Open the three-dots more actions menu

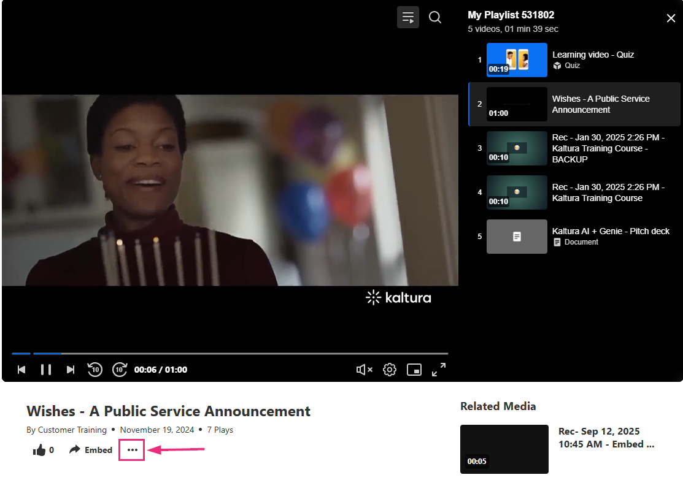point(133,450)
